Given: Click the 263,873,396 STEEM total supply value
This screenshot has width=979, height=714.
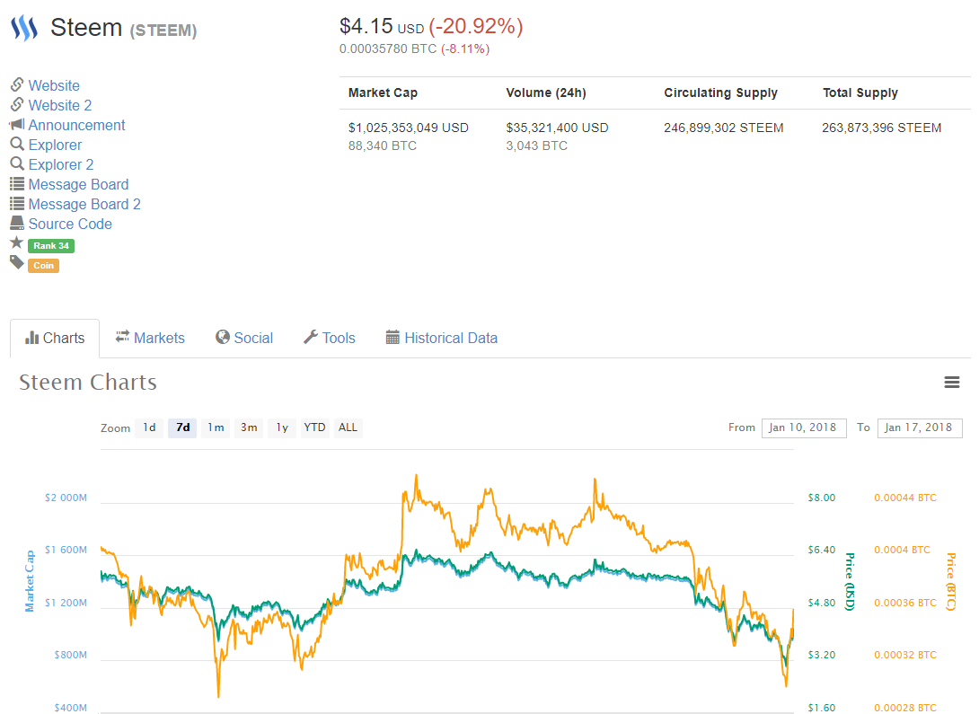Looking at the screenshot, I should pyautogui.click(x=882, y=128).
